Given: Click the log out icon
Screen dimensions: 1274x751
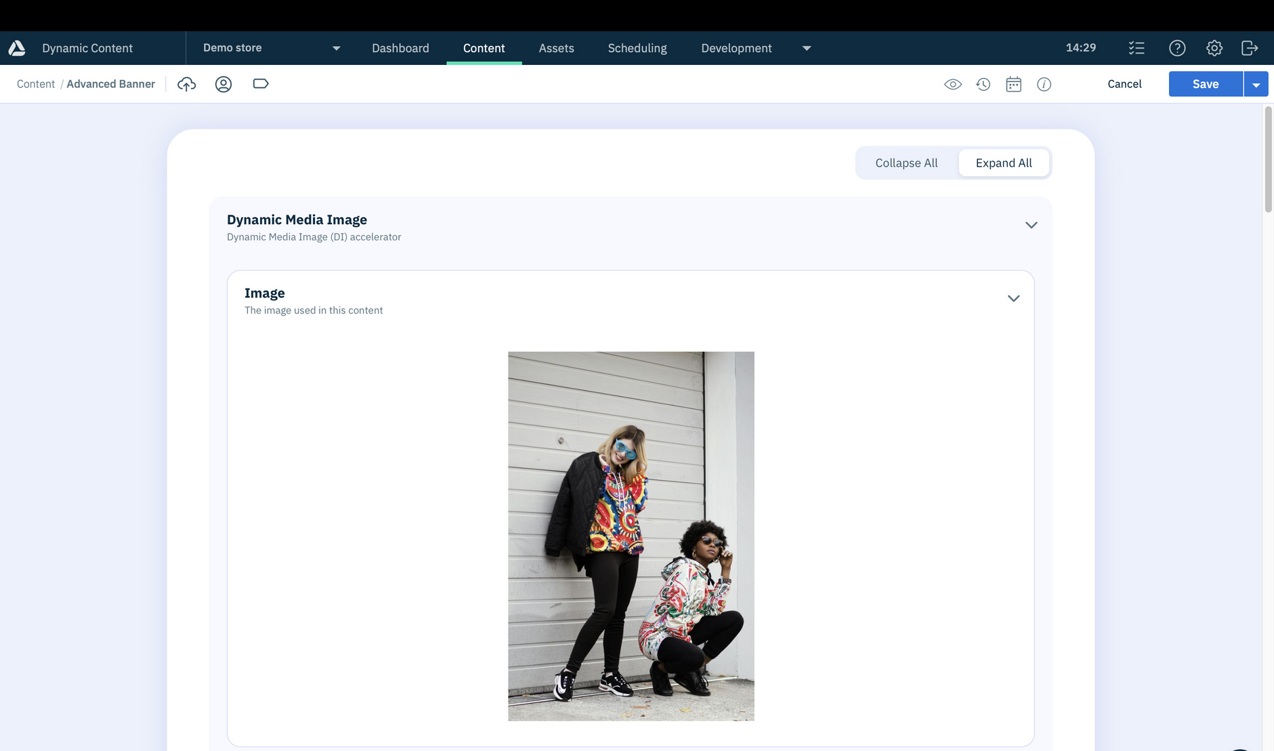Looking at the screenshot, I should (x=1250, y=48).
